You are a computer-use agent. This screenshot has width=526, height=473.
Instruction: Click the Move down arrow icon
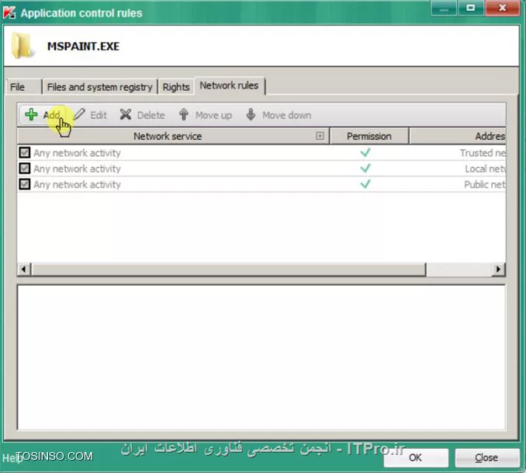[x=251, y=114]
